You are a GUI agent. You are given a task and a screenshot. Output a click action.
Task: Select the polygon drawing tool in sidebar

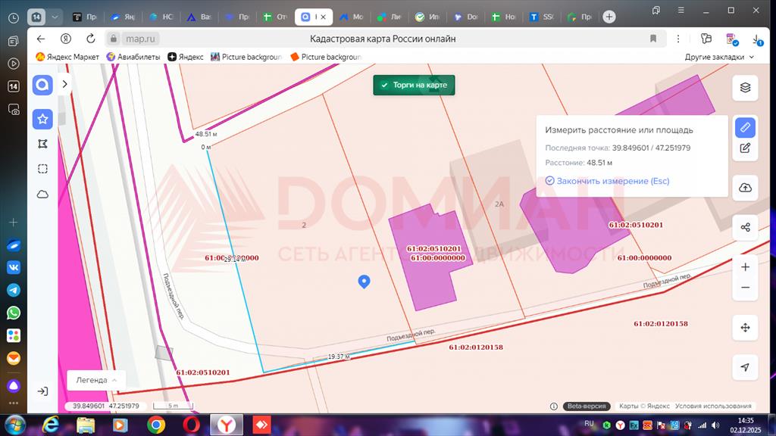pyautogui.click(x=42, y=144)
